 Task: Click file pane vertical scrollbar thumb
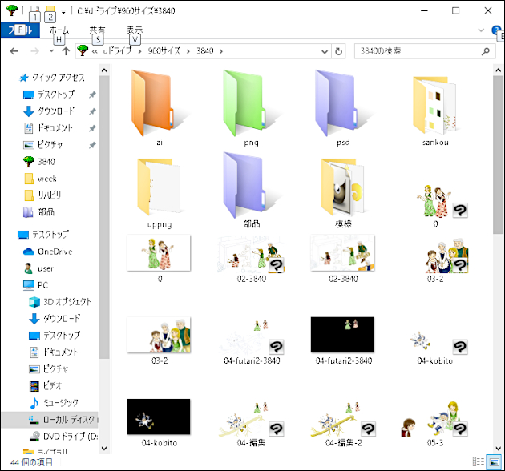498,155
